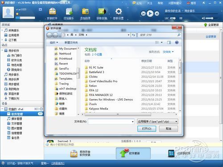This screenshot has height=167, width=223.
Task: Open the view options dropdown arrow
Action: [x=162, y=42]
